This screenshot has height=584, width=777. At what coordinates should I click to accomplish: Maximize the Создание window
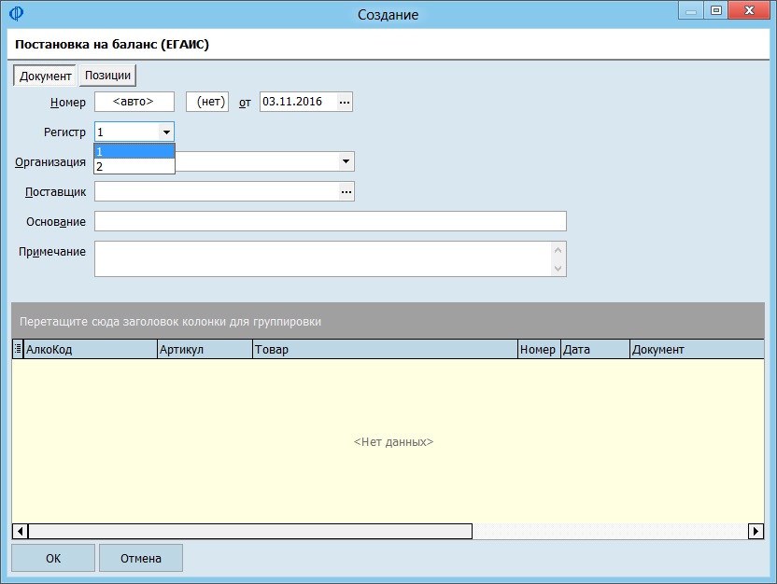tap(716, 11)
